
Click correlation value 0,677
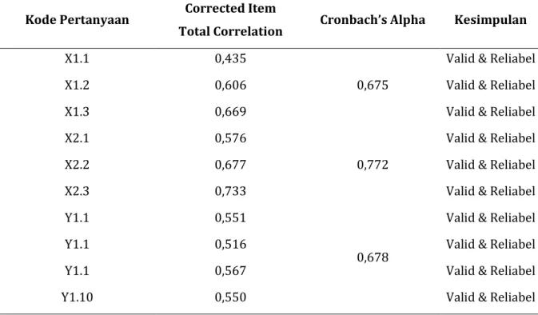click(230, 165)
